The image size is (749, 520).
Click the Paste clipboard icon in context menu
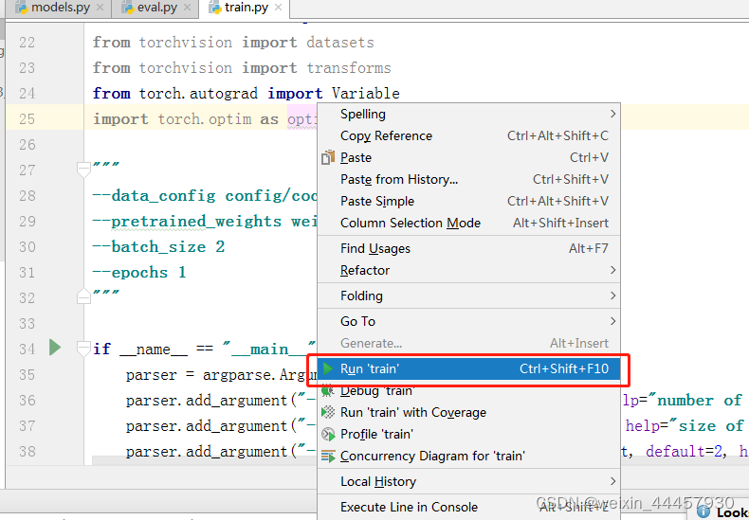pyautogui.click(x=328, y=157)
